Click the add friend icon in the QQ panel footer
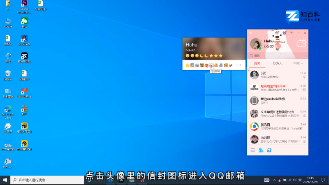 click(261, 150)
